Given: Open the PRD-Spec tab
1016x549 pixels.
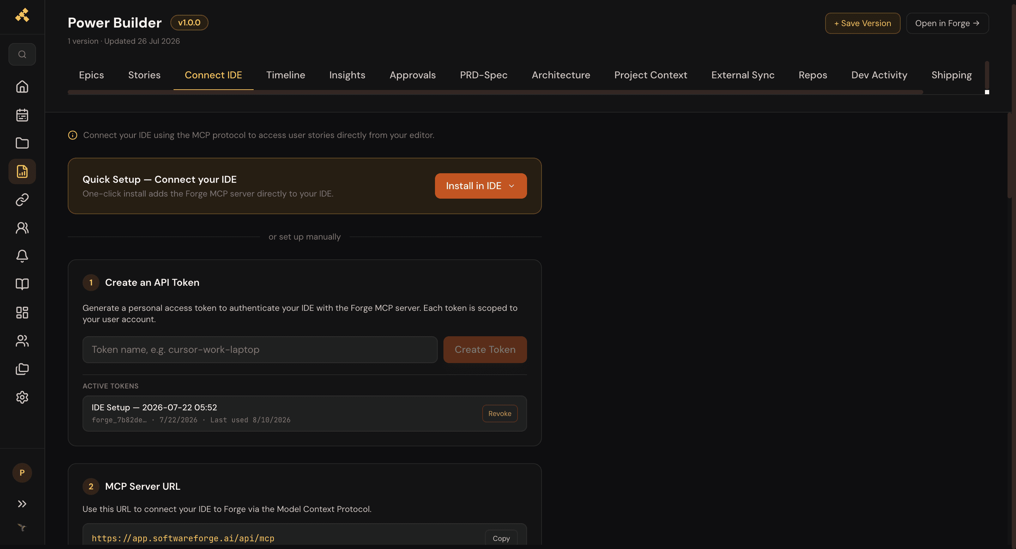Looking at the screenshot, I should 484,75.
